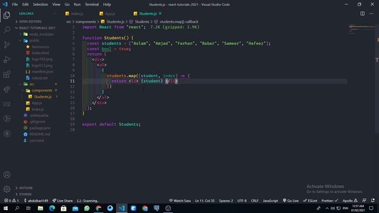Show errors and warnings in status bar
The height and width of the screenshot is (213, 379).
12,201
